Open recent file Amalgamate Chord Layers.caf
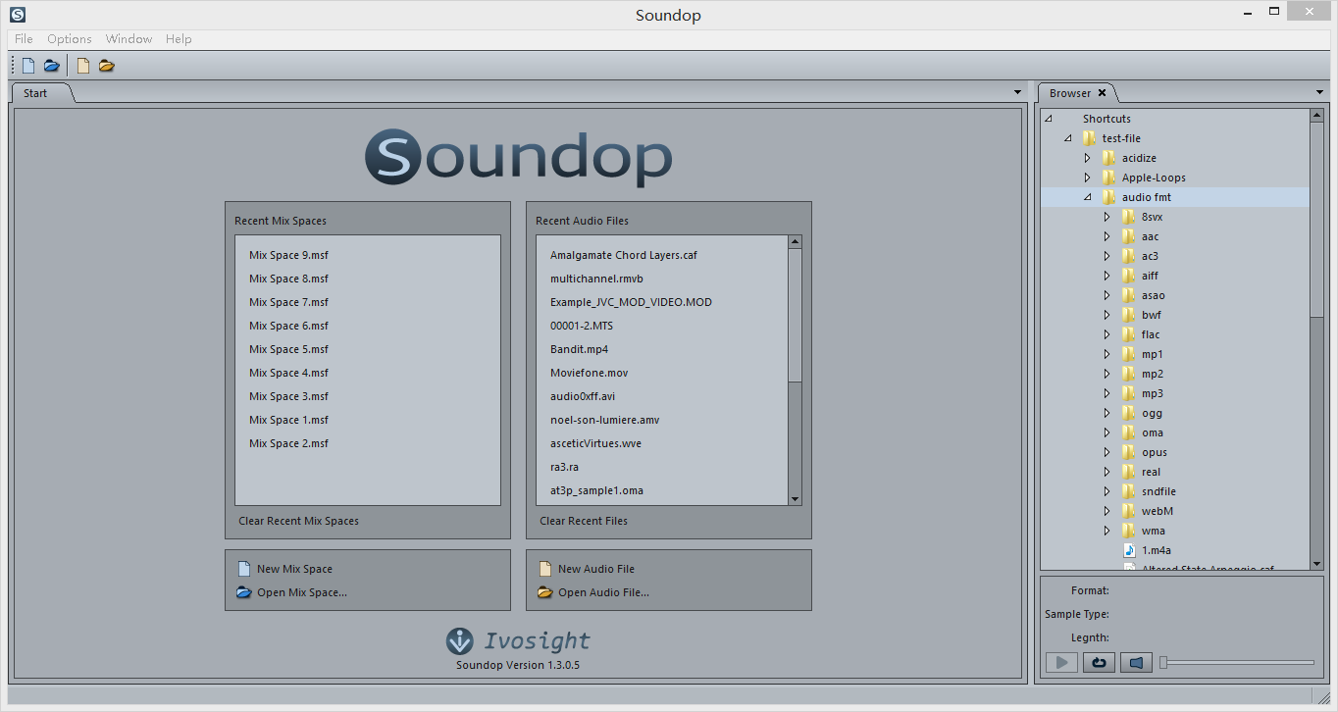 [624, 255]
